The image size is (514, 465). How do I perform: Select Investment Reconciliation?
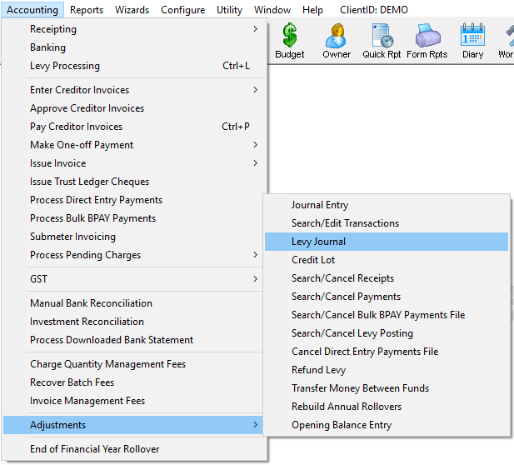pos(134,322)
